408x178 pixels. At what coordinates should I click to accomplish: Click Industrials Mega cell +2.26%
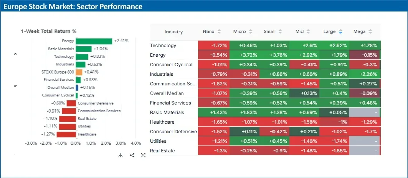(x=364, y=74)
